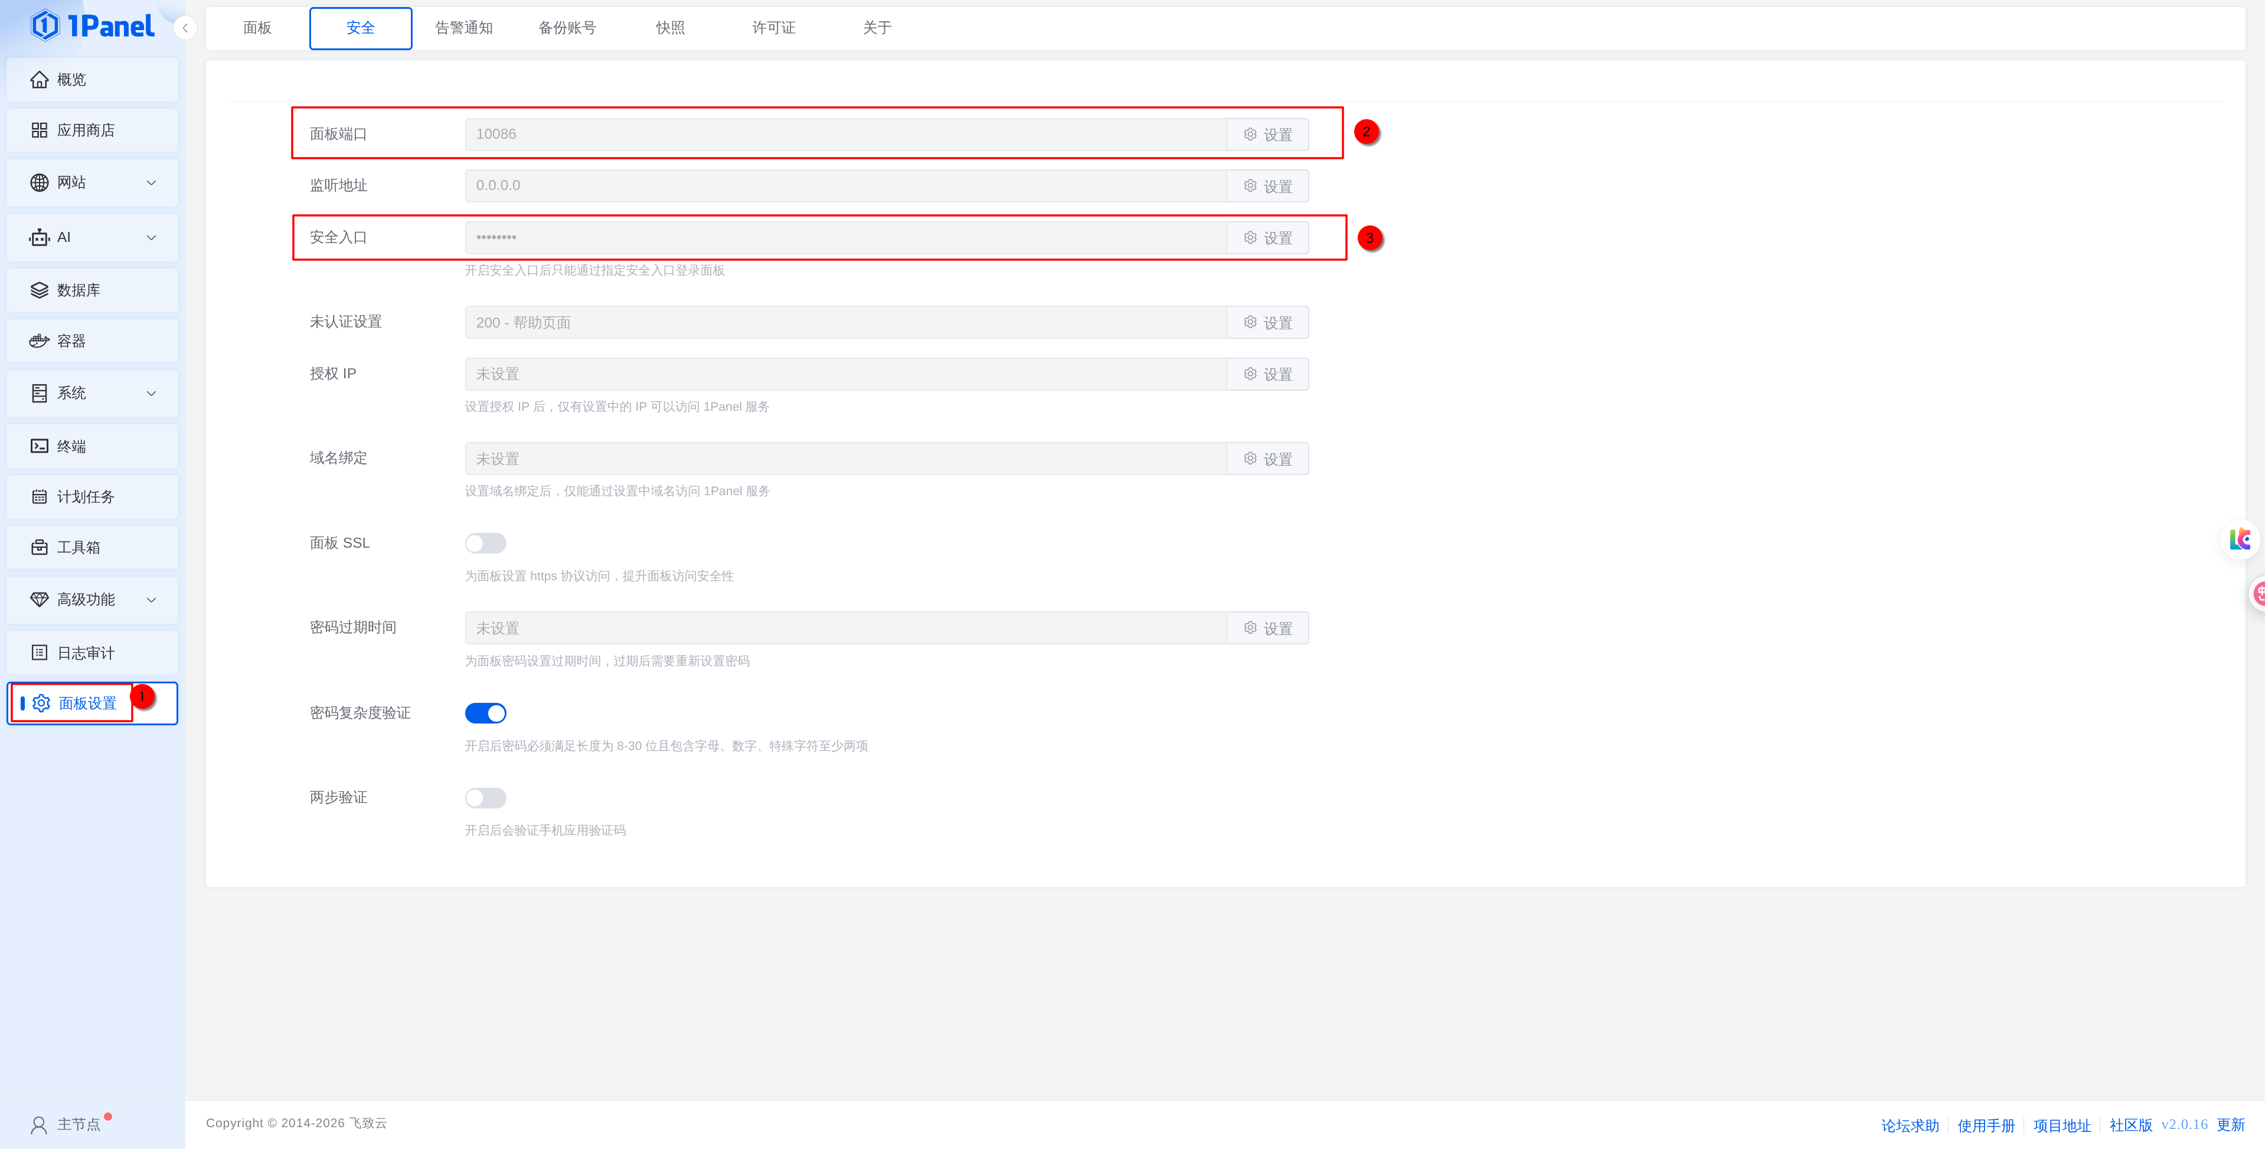The height and width of the screenshot is (1149, 2265).
Task: Click 设置 button for 域名绑定
Action: [1268, 459]
